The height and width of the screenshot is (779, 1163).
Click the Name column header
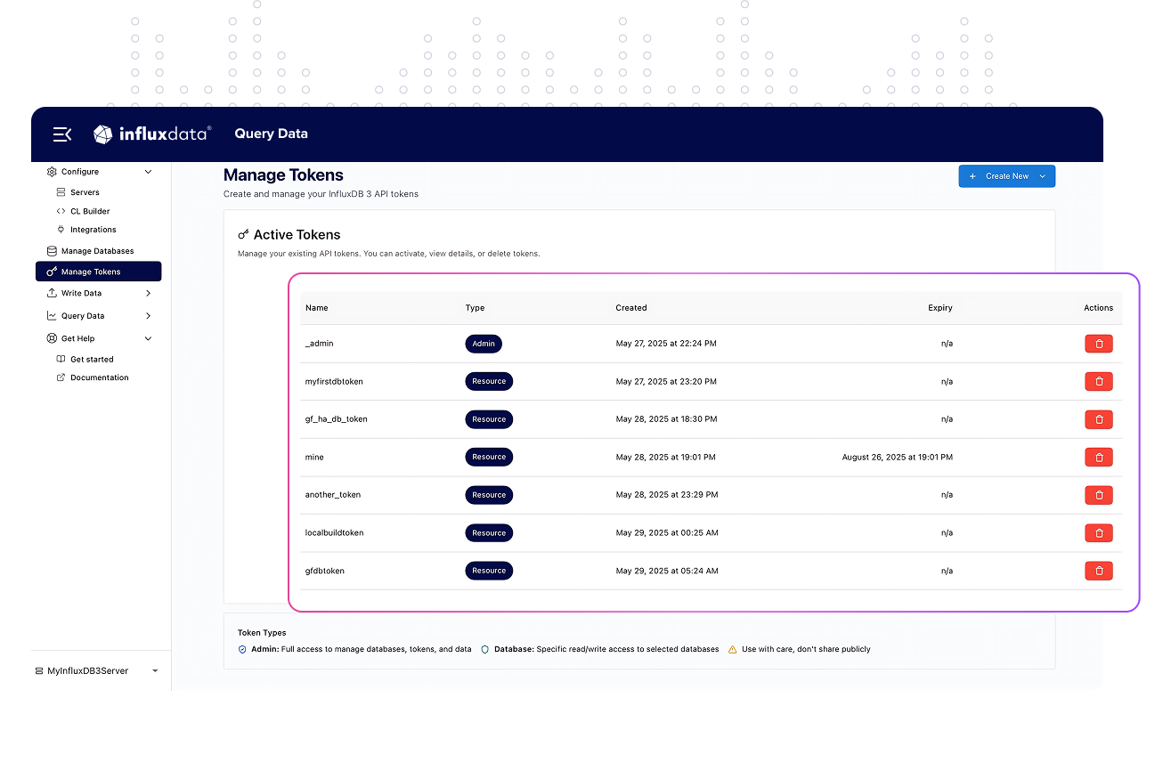point(317,308)
